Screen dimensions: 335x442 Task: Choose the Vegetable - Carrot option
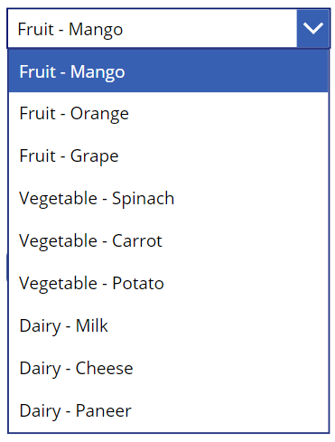click(x=168, y=240)
